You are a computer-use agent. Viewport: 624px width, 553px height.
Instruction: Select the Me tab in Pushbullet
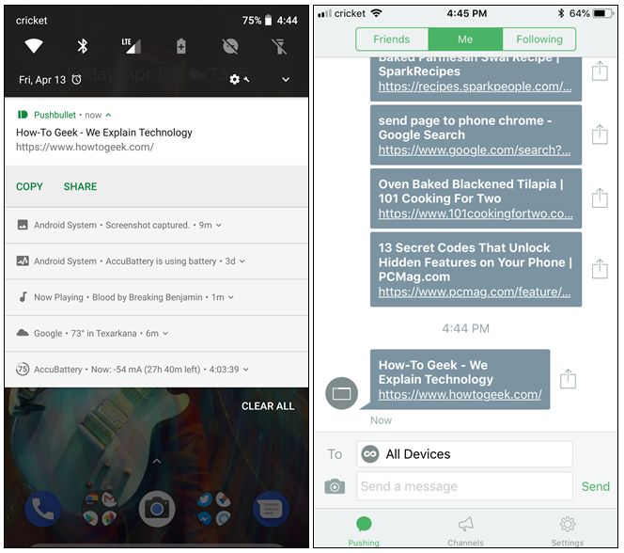pos(465,39)
